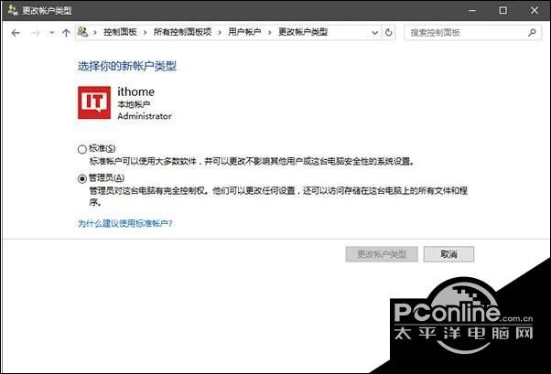Click the 更改帐户类型 button
This screenshot has width=551, height=374.
pos(382,254)
